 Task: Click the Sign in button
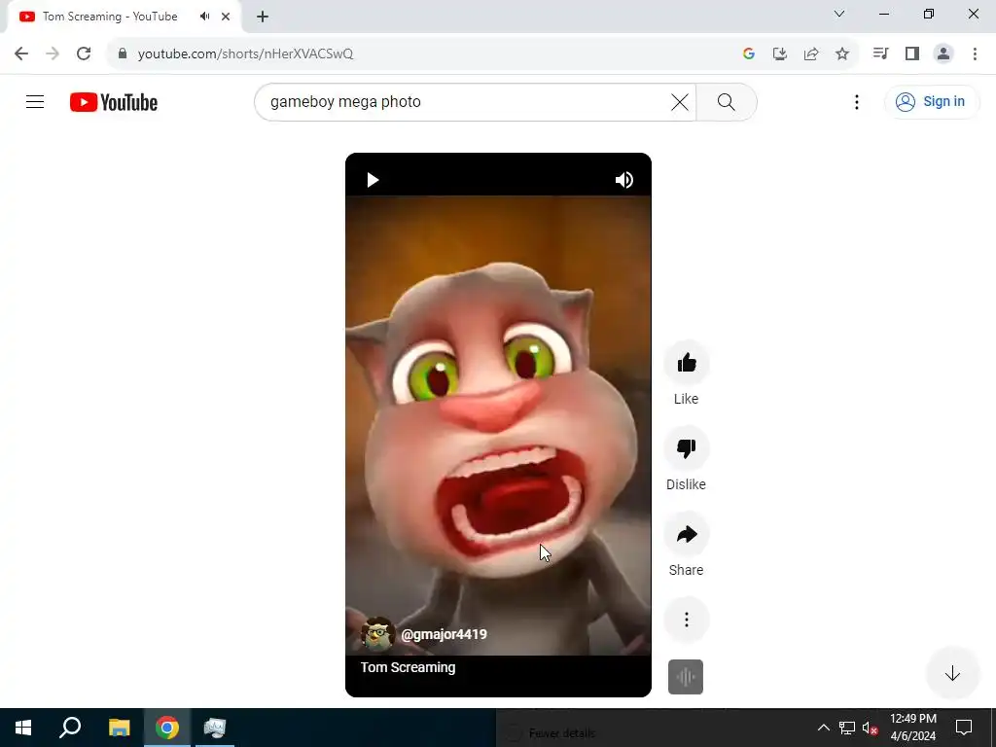click(931, 101)
